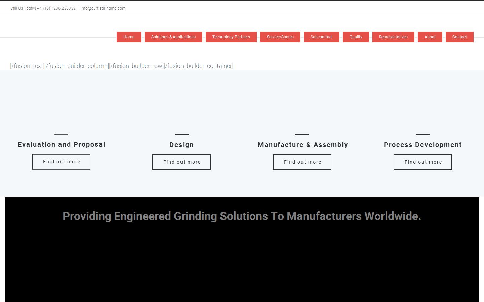Select the About navigation item

(430, 37)
